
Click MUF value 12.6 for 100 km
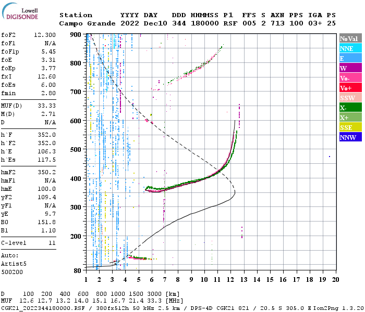27,301
